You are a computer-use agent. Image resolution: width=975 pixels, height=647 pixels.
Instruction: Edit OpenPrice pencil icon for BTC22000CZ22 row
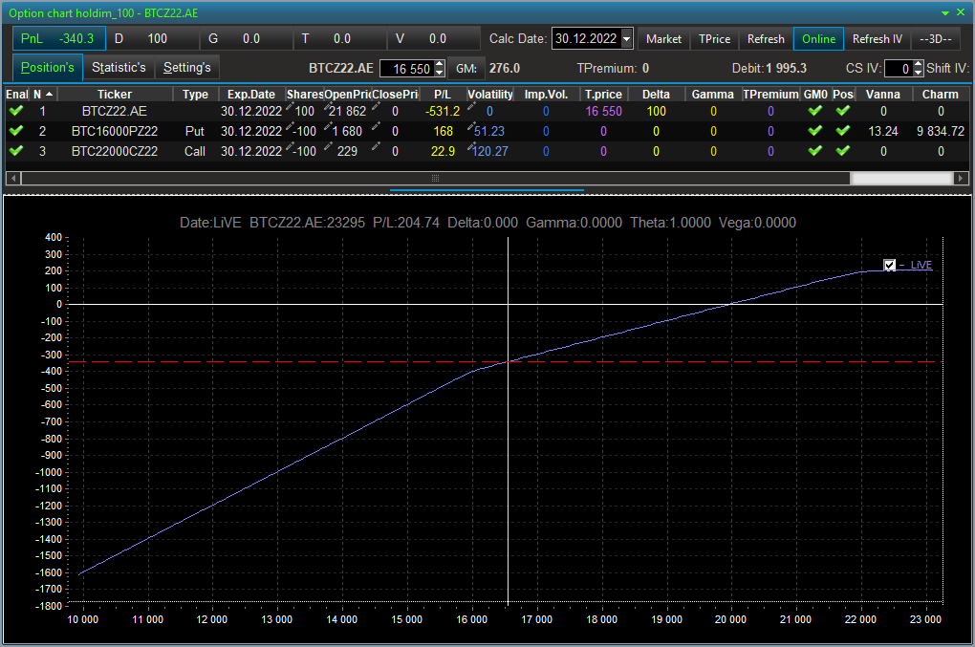pyautogui.click(x=328, y=146)
